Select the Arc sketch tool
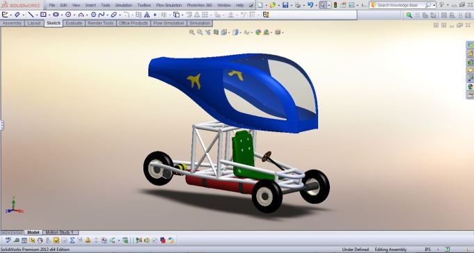Image resolution: width=474 pixels, height=253 pixels. [x=81, y=15]
